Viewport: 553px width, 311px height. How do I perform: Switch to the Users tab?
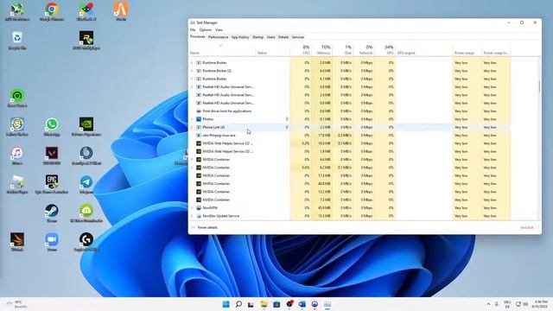[270, 37]
